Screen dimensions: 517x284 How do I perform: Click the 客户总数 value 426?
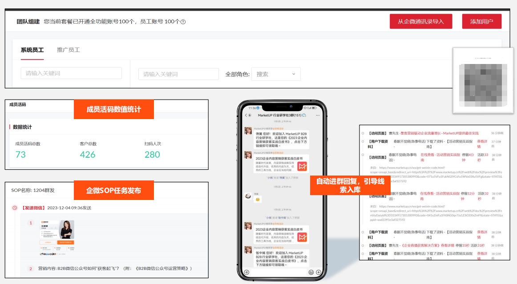87,155
